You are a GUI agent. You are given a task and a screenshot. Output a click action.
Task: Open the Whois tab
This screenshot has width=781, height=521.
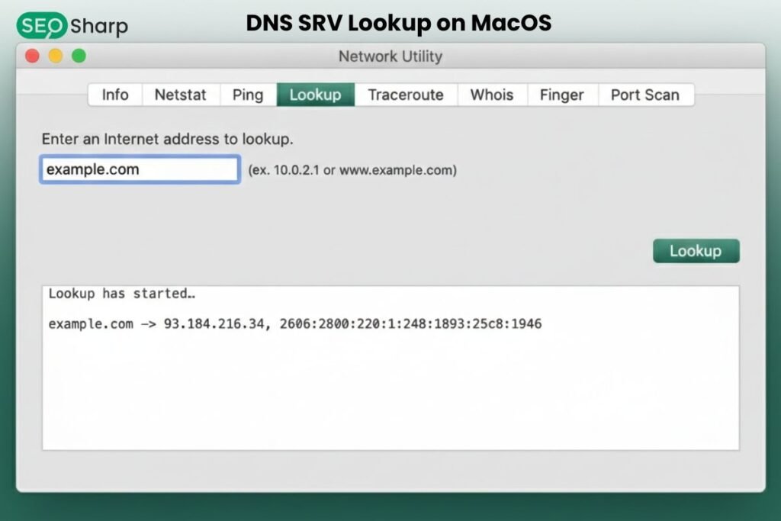(x=492, y=95)
